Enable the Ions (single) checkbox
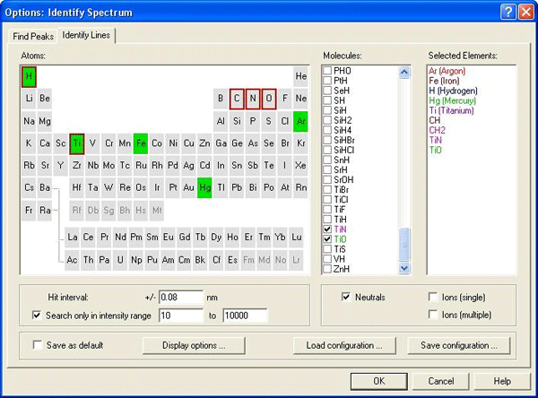 pos(433,297)
